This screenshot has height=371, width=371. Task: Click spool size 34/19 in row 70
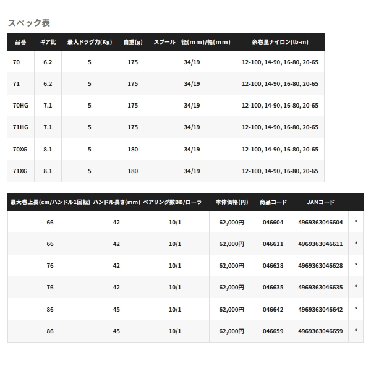tap(192, 62)
